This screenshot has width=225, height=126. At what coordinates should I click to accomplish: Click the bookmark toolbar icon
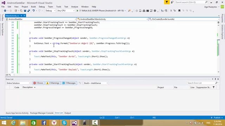point(179,11)
